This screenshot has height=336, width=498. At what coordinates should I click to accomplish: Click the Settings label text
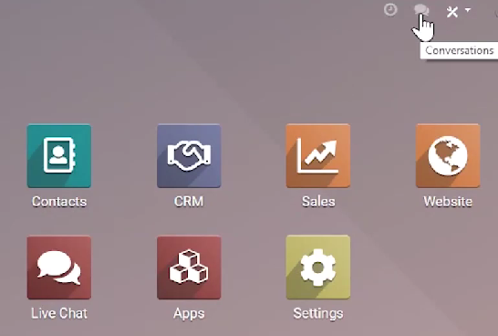[318, 314]
